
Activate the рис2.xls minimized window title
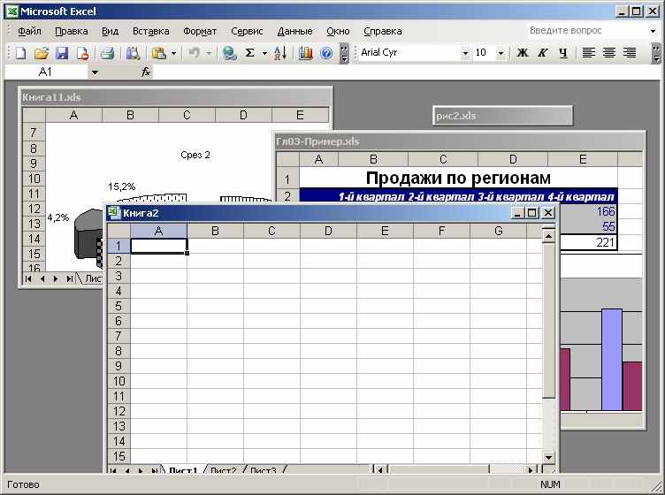(x=502, y=116)
